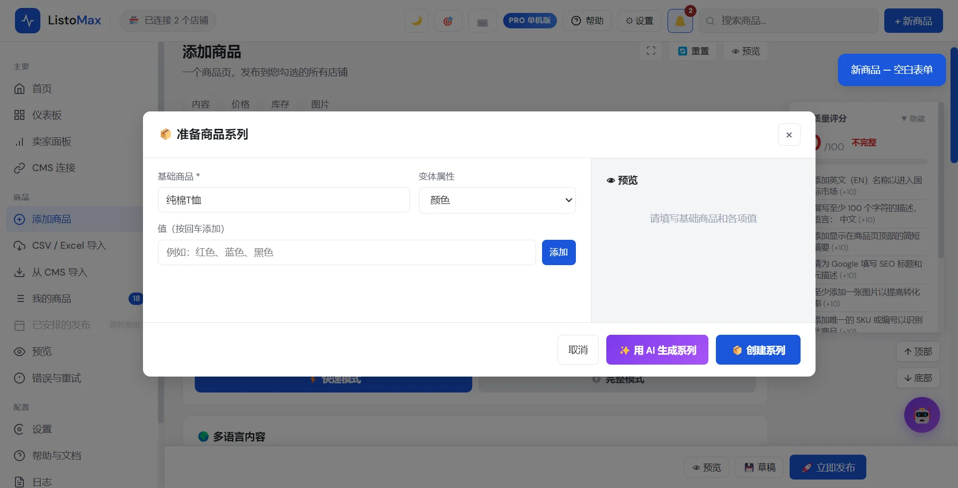Open the 变体属性 dropdown
Screen dimensions: 958x488
click(497, 200)
